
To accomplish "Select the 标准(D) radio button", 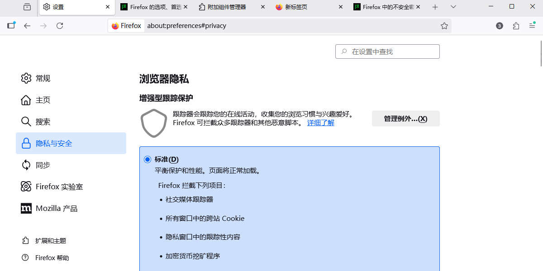I will tap(148, 159).
